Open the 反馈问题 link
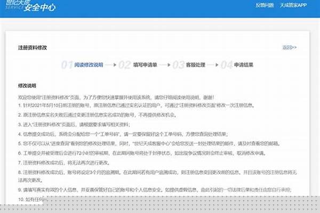This screenshot has width=320, height=213. (265, 5)
